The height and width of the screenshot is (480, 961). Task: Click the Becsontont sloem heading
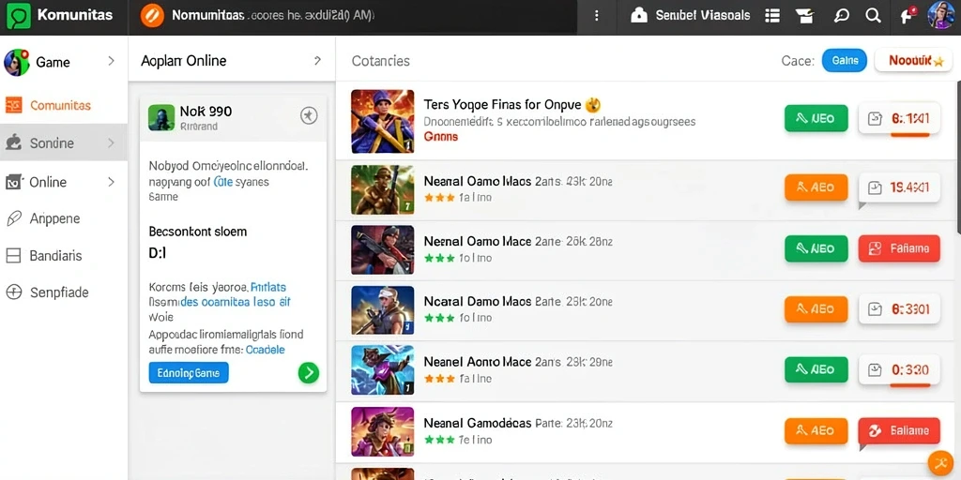[198, 232]
